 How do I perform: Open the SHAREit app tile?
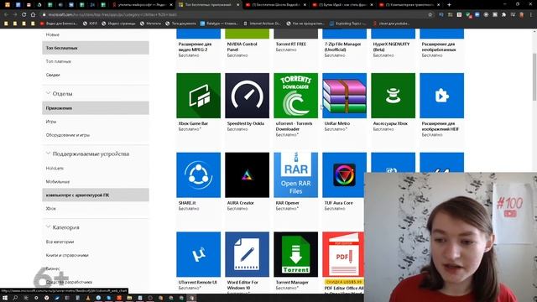[x=198, y=175]
